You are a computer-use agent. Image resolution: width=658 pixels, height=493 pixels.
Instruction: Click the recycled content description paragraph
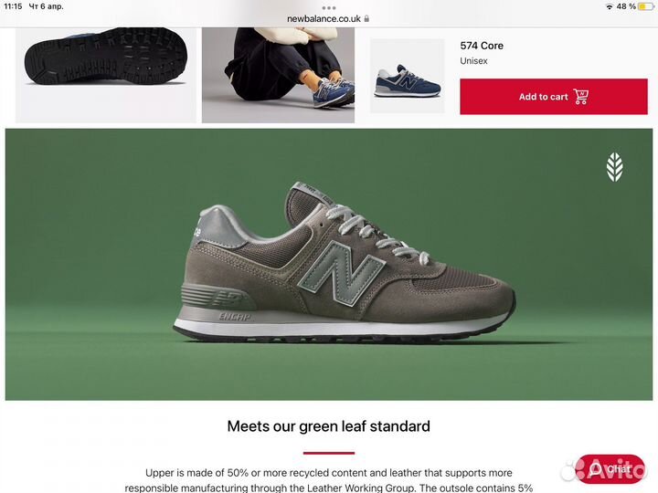click(x=329, y=480)
